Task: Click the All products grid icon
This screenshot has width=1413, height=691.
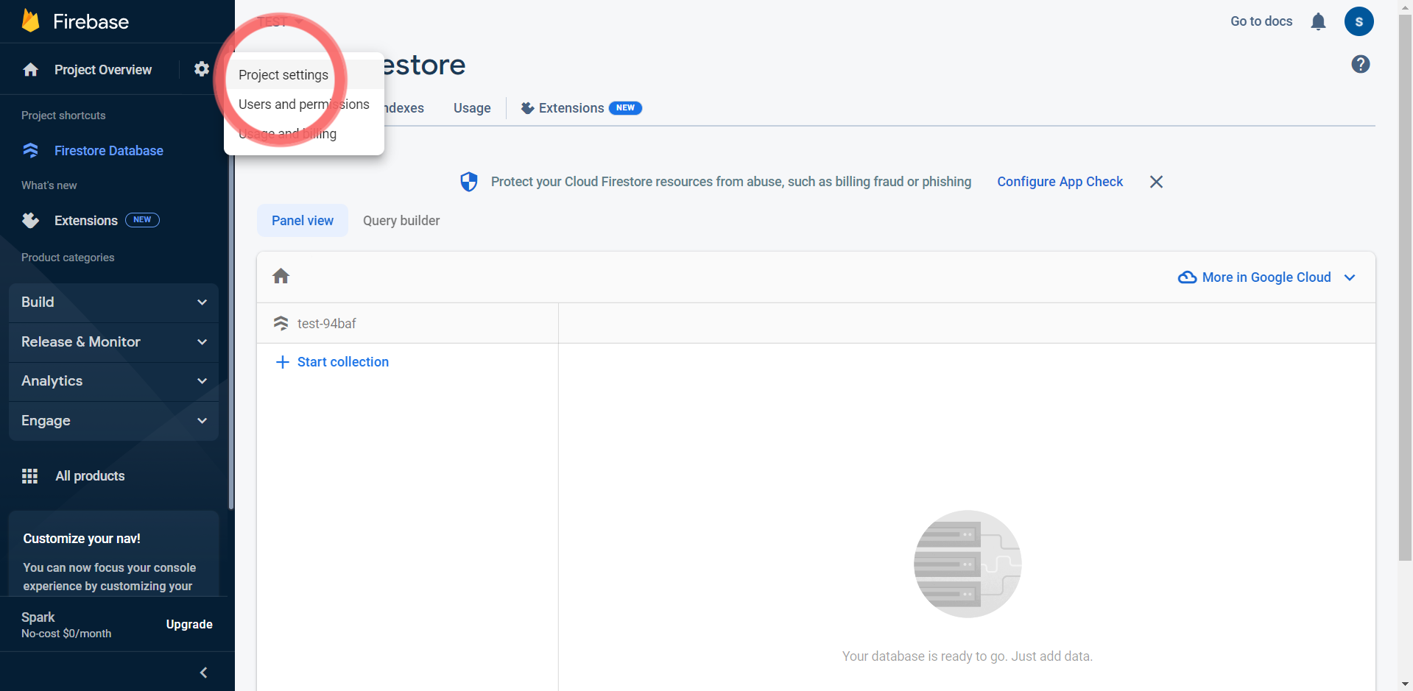Action: pyautogui.click(x=30, y=476)
